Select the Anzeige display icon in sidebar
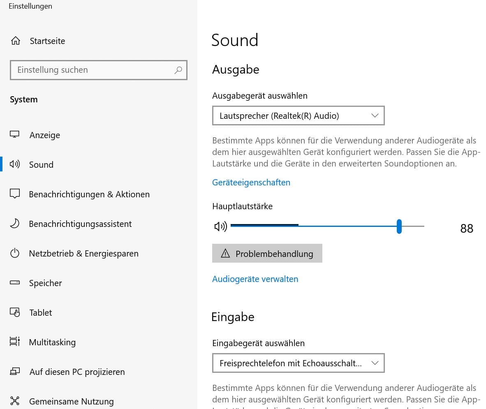The width and height of the screenshot is (486, 409). [x=15, y=135]
